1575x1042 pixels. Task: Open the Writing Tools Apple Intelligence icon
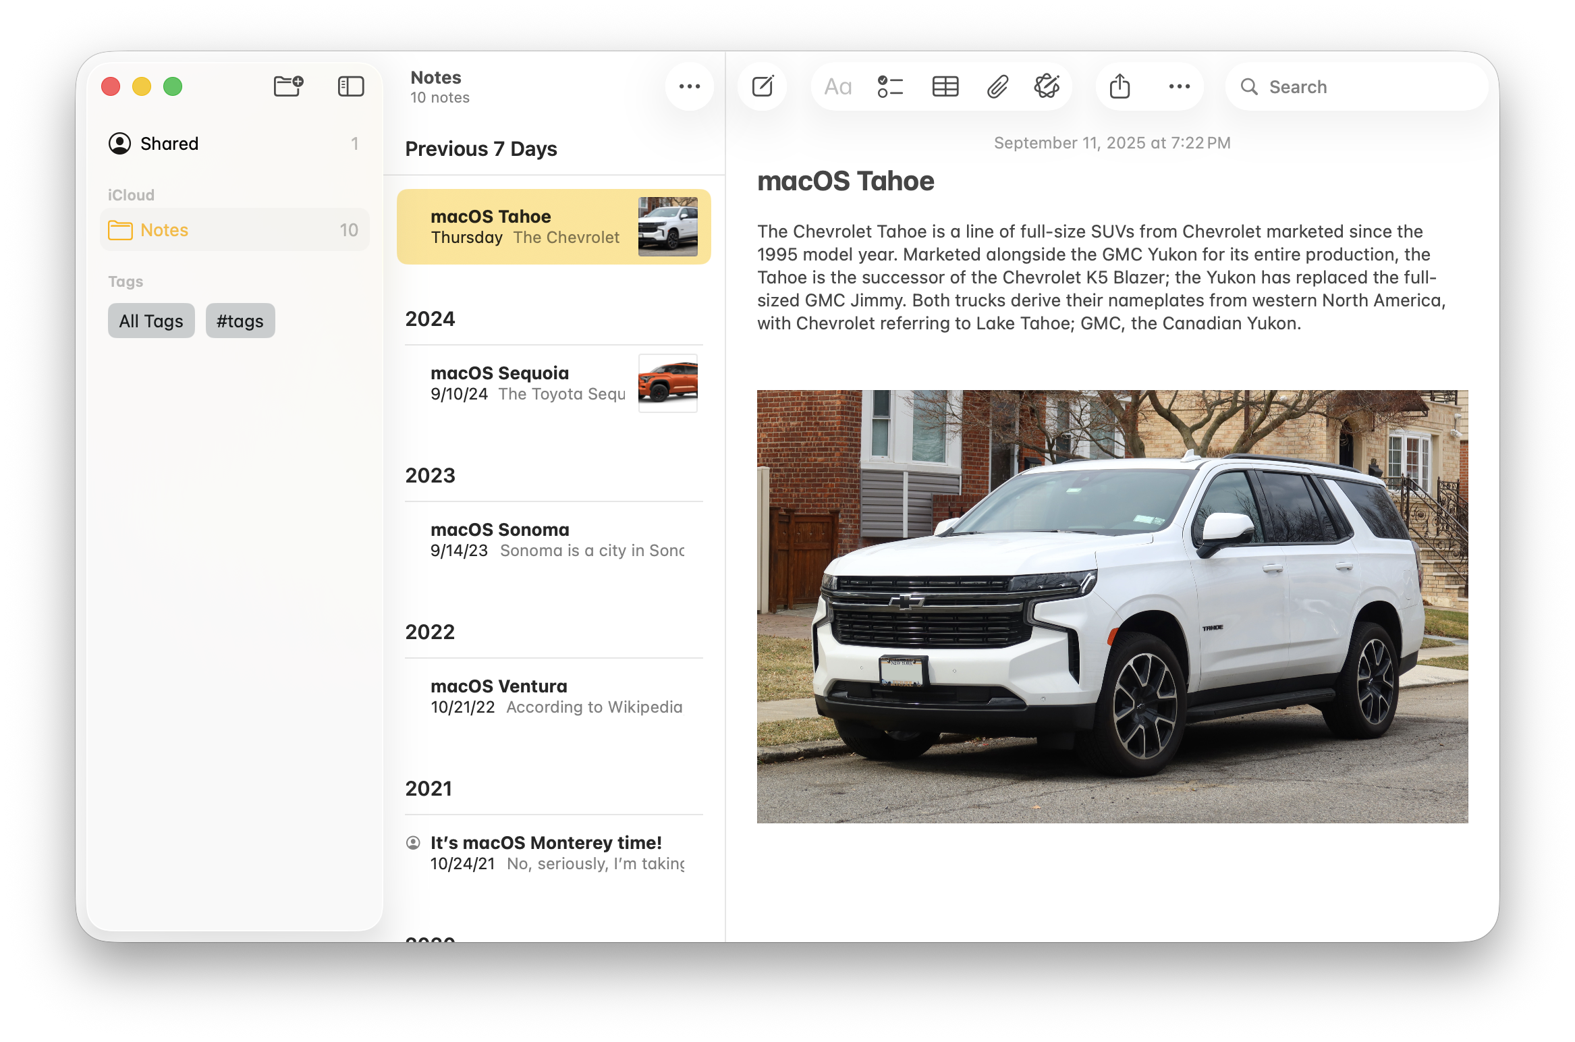click(x=1047, y=86)
